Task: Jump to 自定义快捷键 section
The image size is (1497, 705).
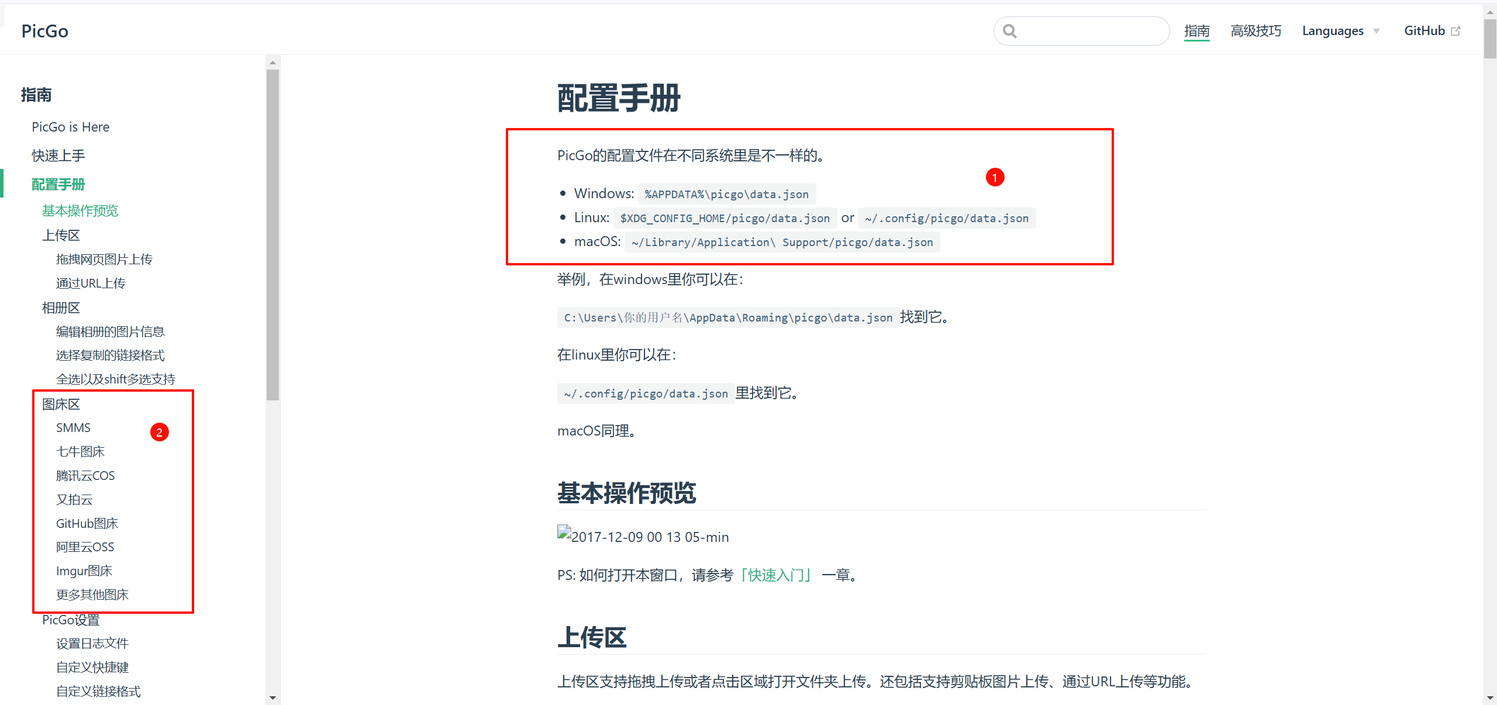Action: tap(92, 668)
